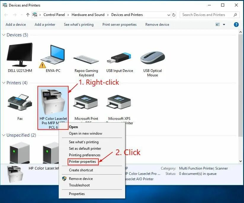The height and width of the screenshot is (203, 244).
Task: Click the Hardware and Sound breadcrumb
Action: pos(88,15)
